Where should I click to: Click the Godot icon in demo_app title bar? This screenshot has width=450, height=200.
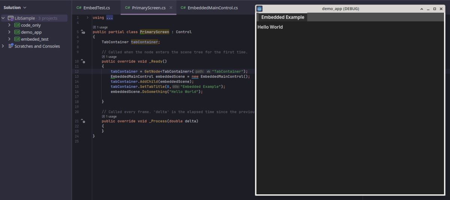click(x=260, y=9)
